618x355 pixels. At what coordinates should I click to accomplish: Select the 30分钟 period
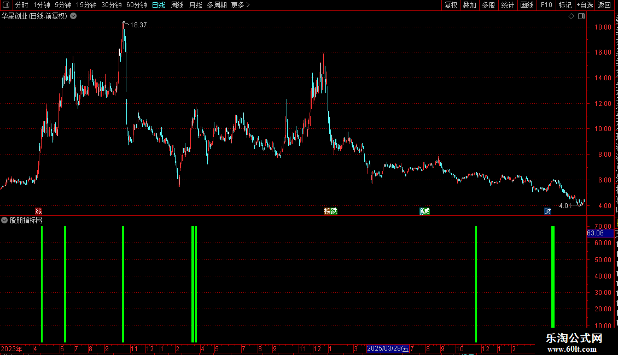pyautogui.click(x=112, y=5)
